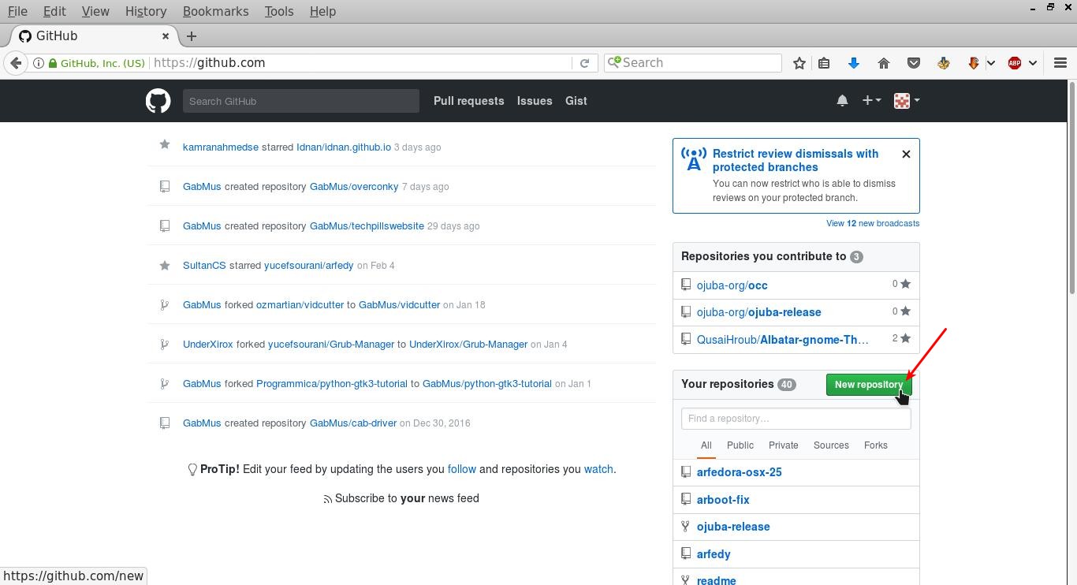
Task: Open the Help menu
Action: 322,11
